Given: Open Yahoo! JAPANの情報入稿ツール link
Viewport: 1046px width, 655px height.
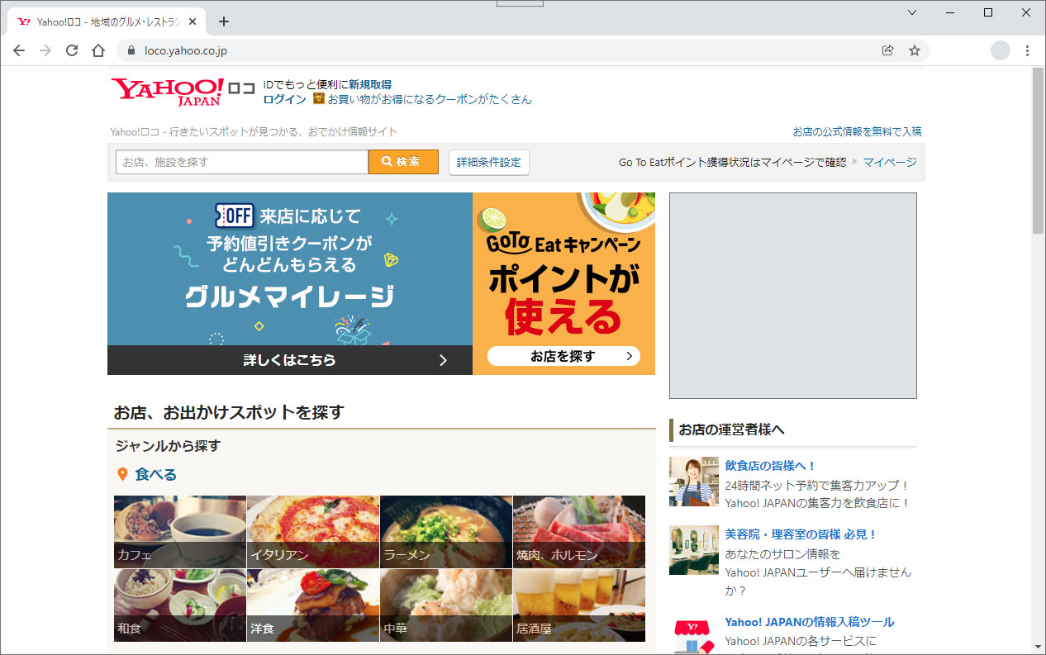Looking at the screenshot, I should click(x=810, y=622).
